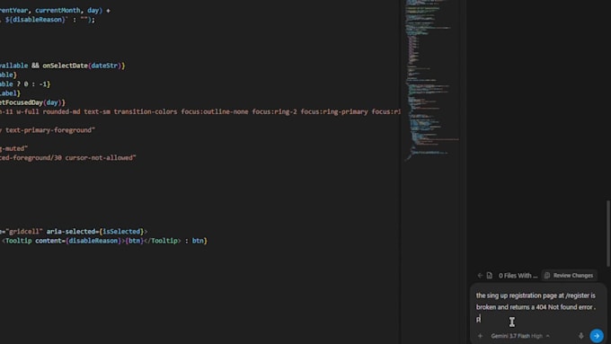Click the code minimap overview
Image resolution: width=611 pixels, height=344 pixels.
pyautogui.click(x=432, y=80)
